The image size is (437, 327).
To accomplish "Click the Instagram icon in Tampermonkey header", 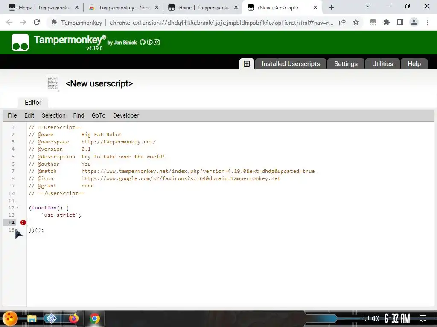I will (x=157, y=42).
